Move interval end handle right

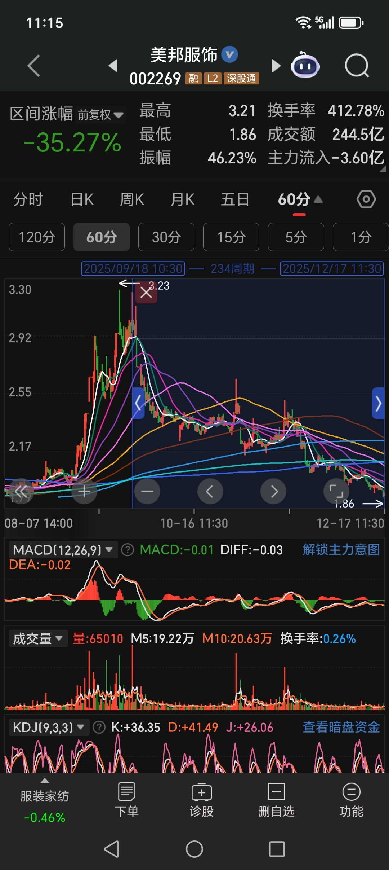coord(378,403)
